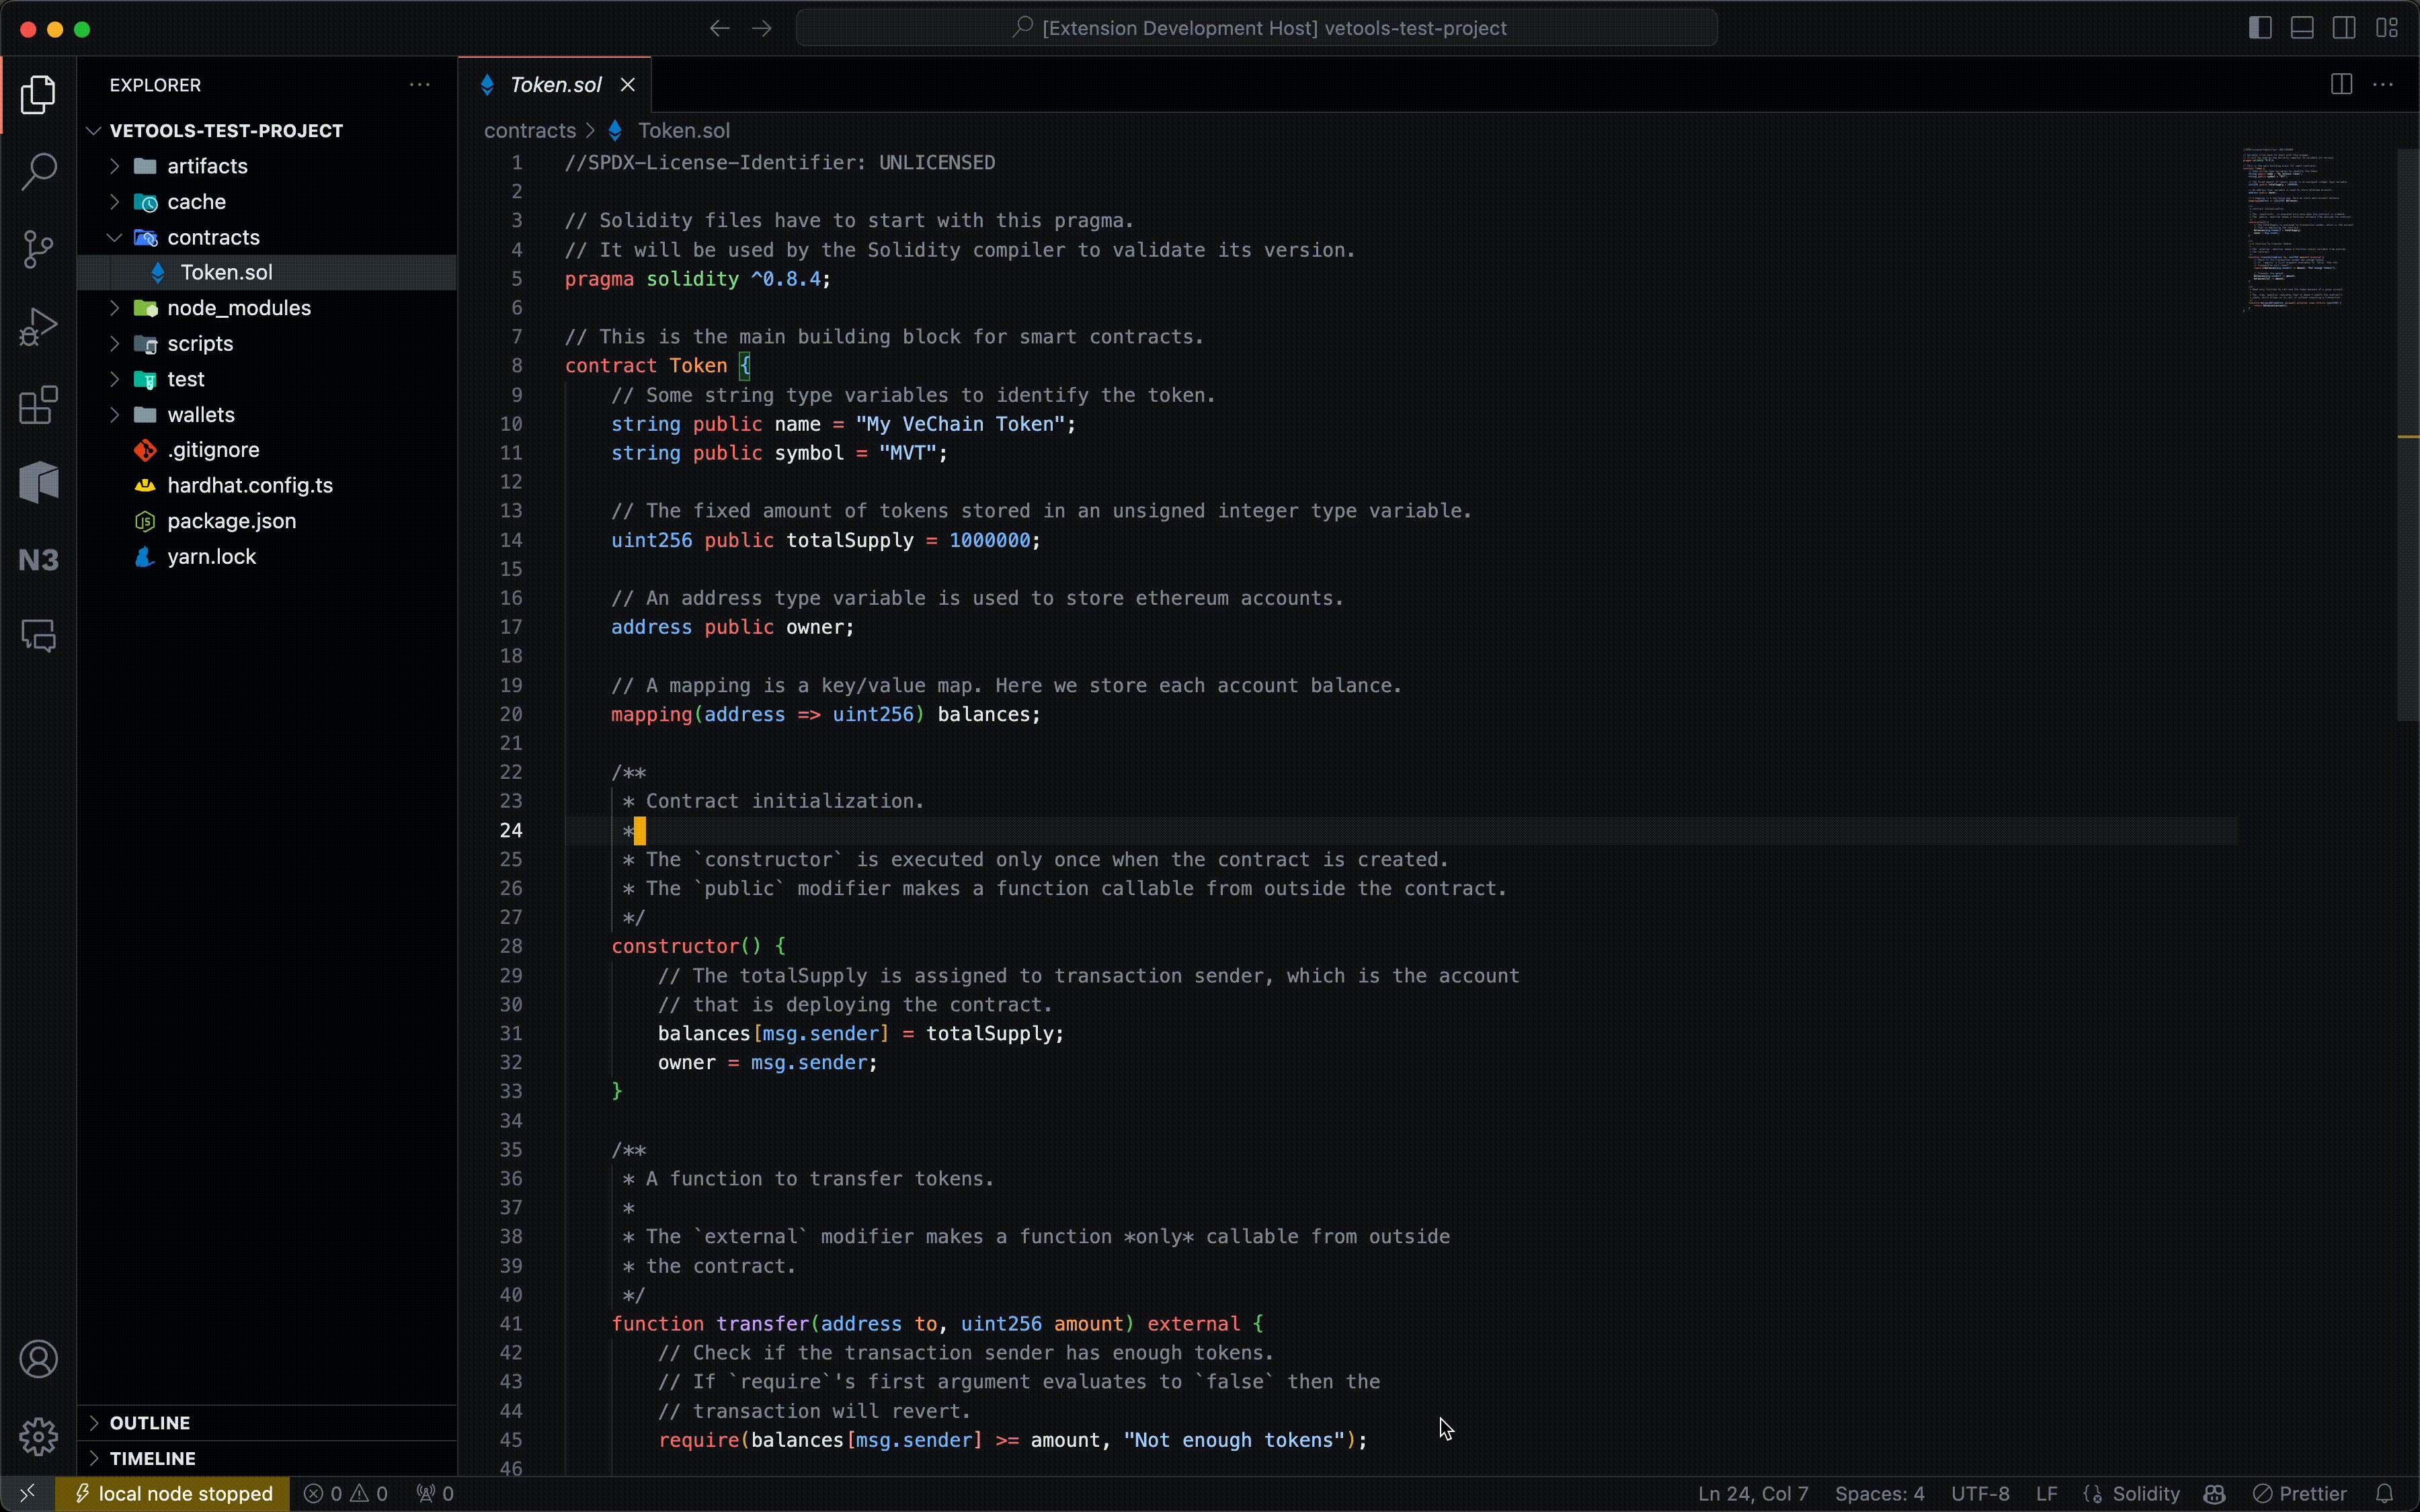Screen dimensions: 2420x1512
Task: Toggle the secondary side bar visibility
Action: pyautogui.click(x=2344, y=28)
